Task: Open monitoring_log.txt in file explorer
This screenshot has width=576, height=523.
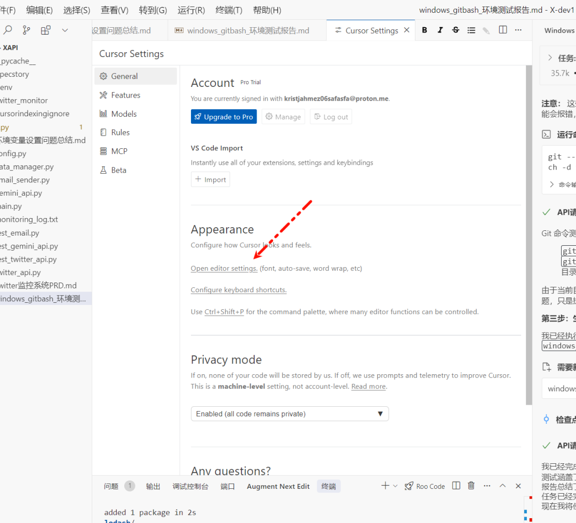Action: click(x=46, y=219)
